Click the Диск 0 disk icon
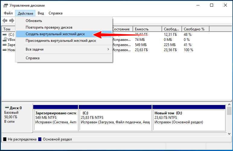Viewport: 233px width, 151px height. (7, 107)
